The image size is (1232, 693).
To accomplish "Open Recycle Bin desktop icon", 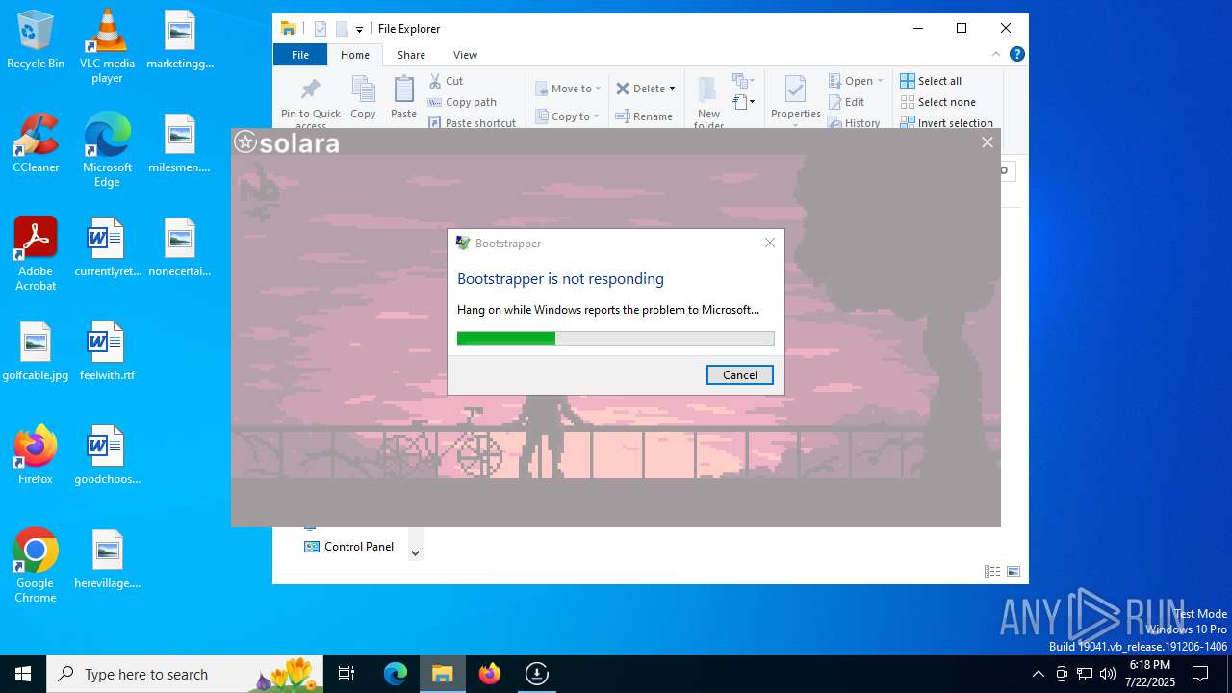I will point(36,40).
